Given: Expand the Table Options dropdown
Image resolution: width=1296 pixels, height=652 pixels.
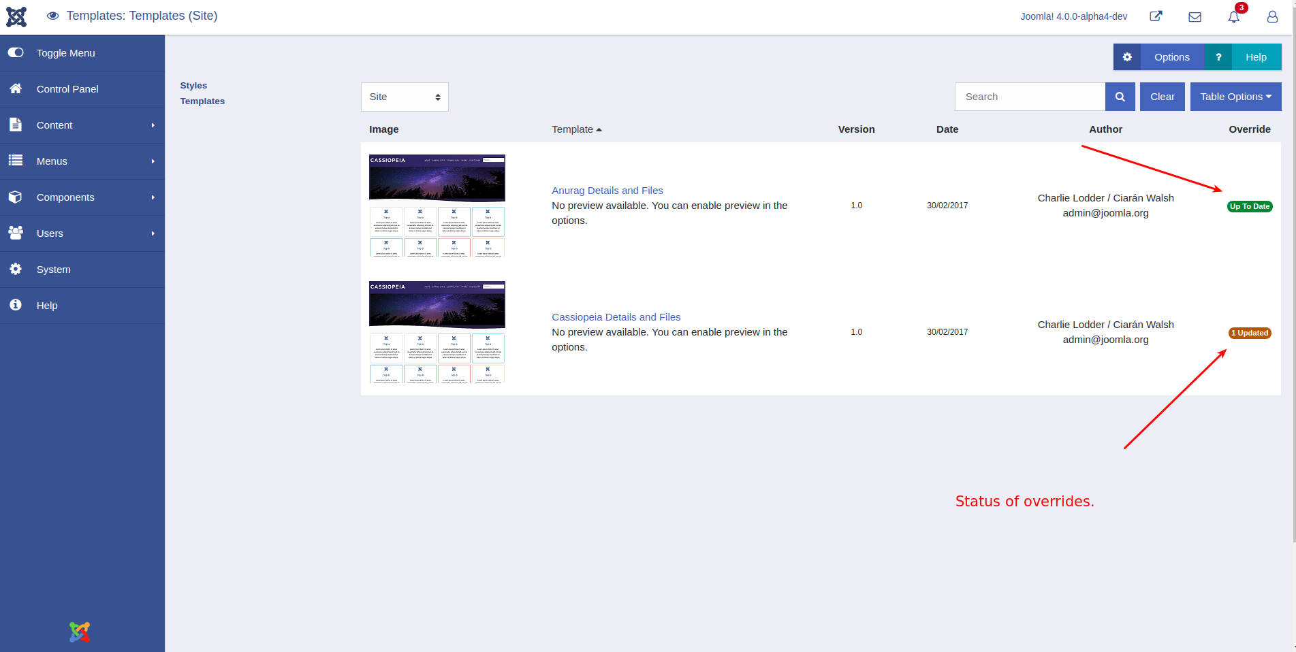Looking at the screenshot, I should point(1235,97).
